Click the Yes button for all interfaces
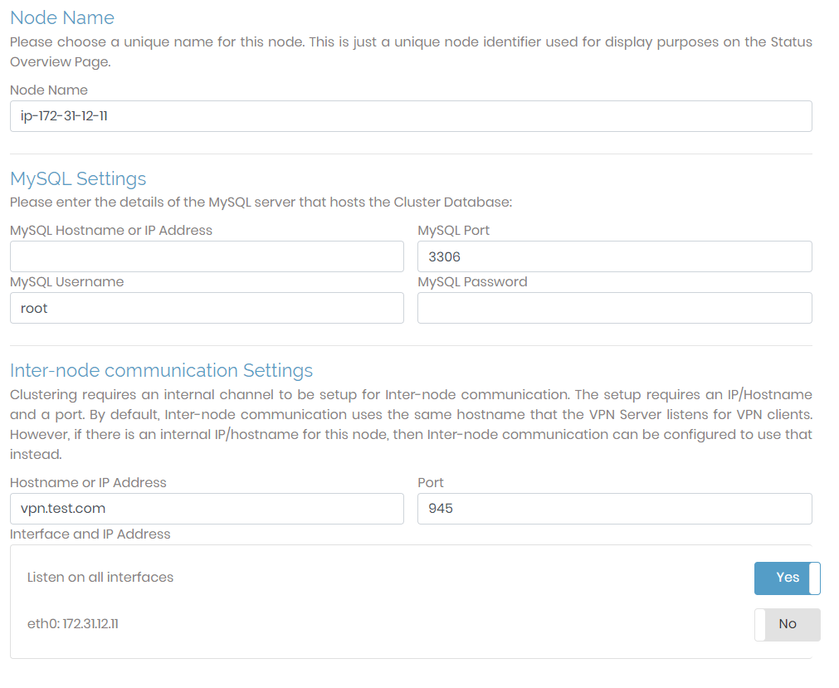The width and height of the screenshot is (839, 688). (785, 578)
